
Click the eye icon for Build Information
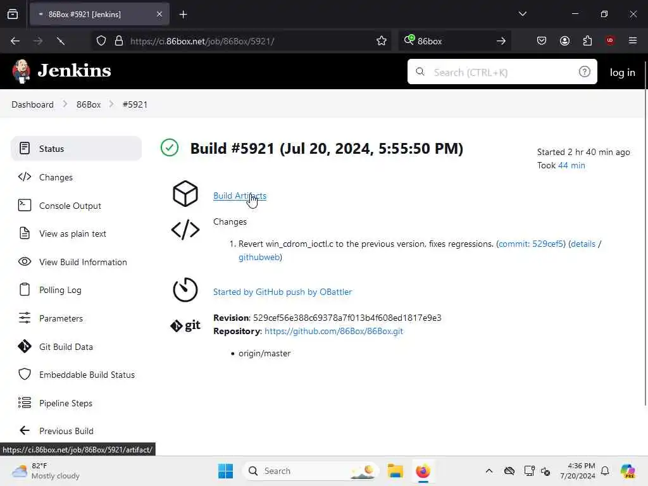click(25, 261)
